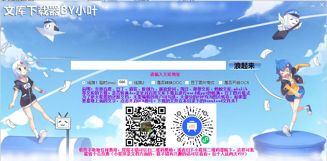The width and height of the screenshot is (327, 161).
Task: Click the 文库下载器BY小叶 title text
Action: point(50,11)
